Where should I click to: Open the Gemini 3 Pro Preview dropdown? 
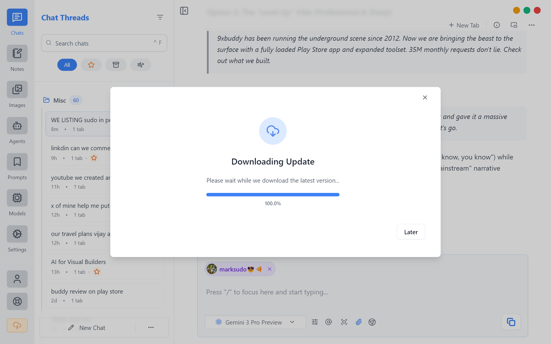tap(255, 322)
